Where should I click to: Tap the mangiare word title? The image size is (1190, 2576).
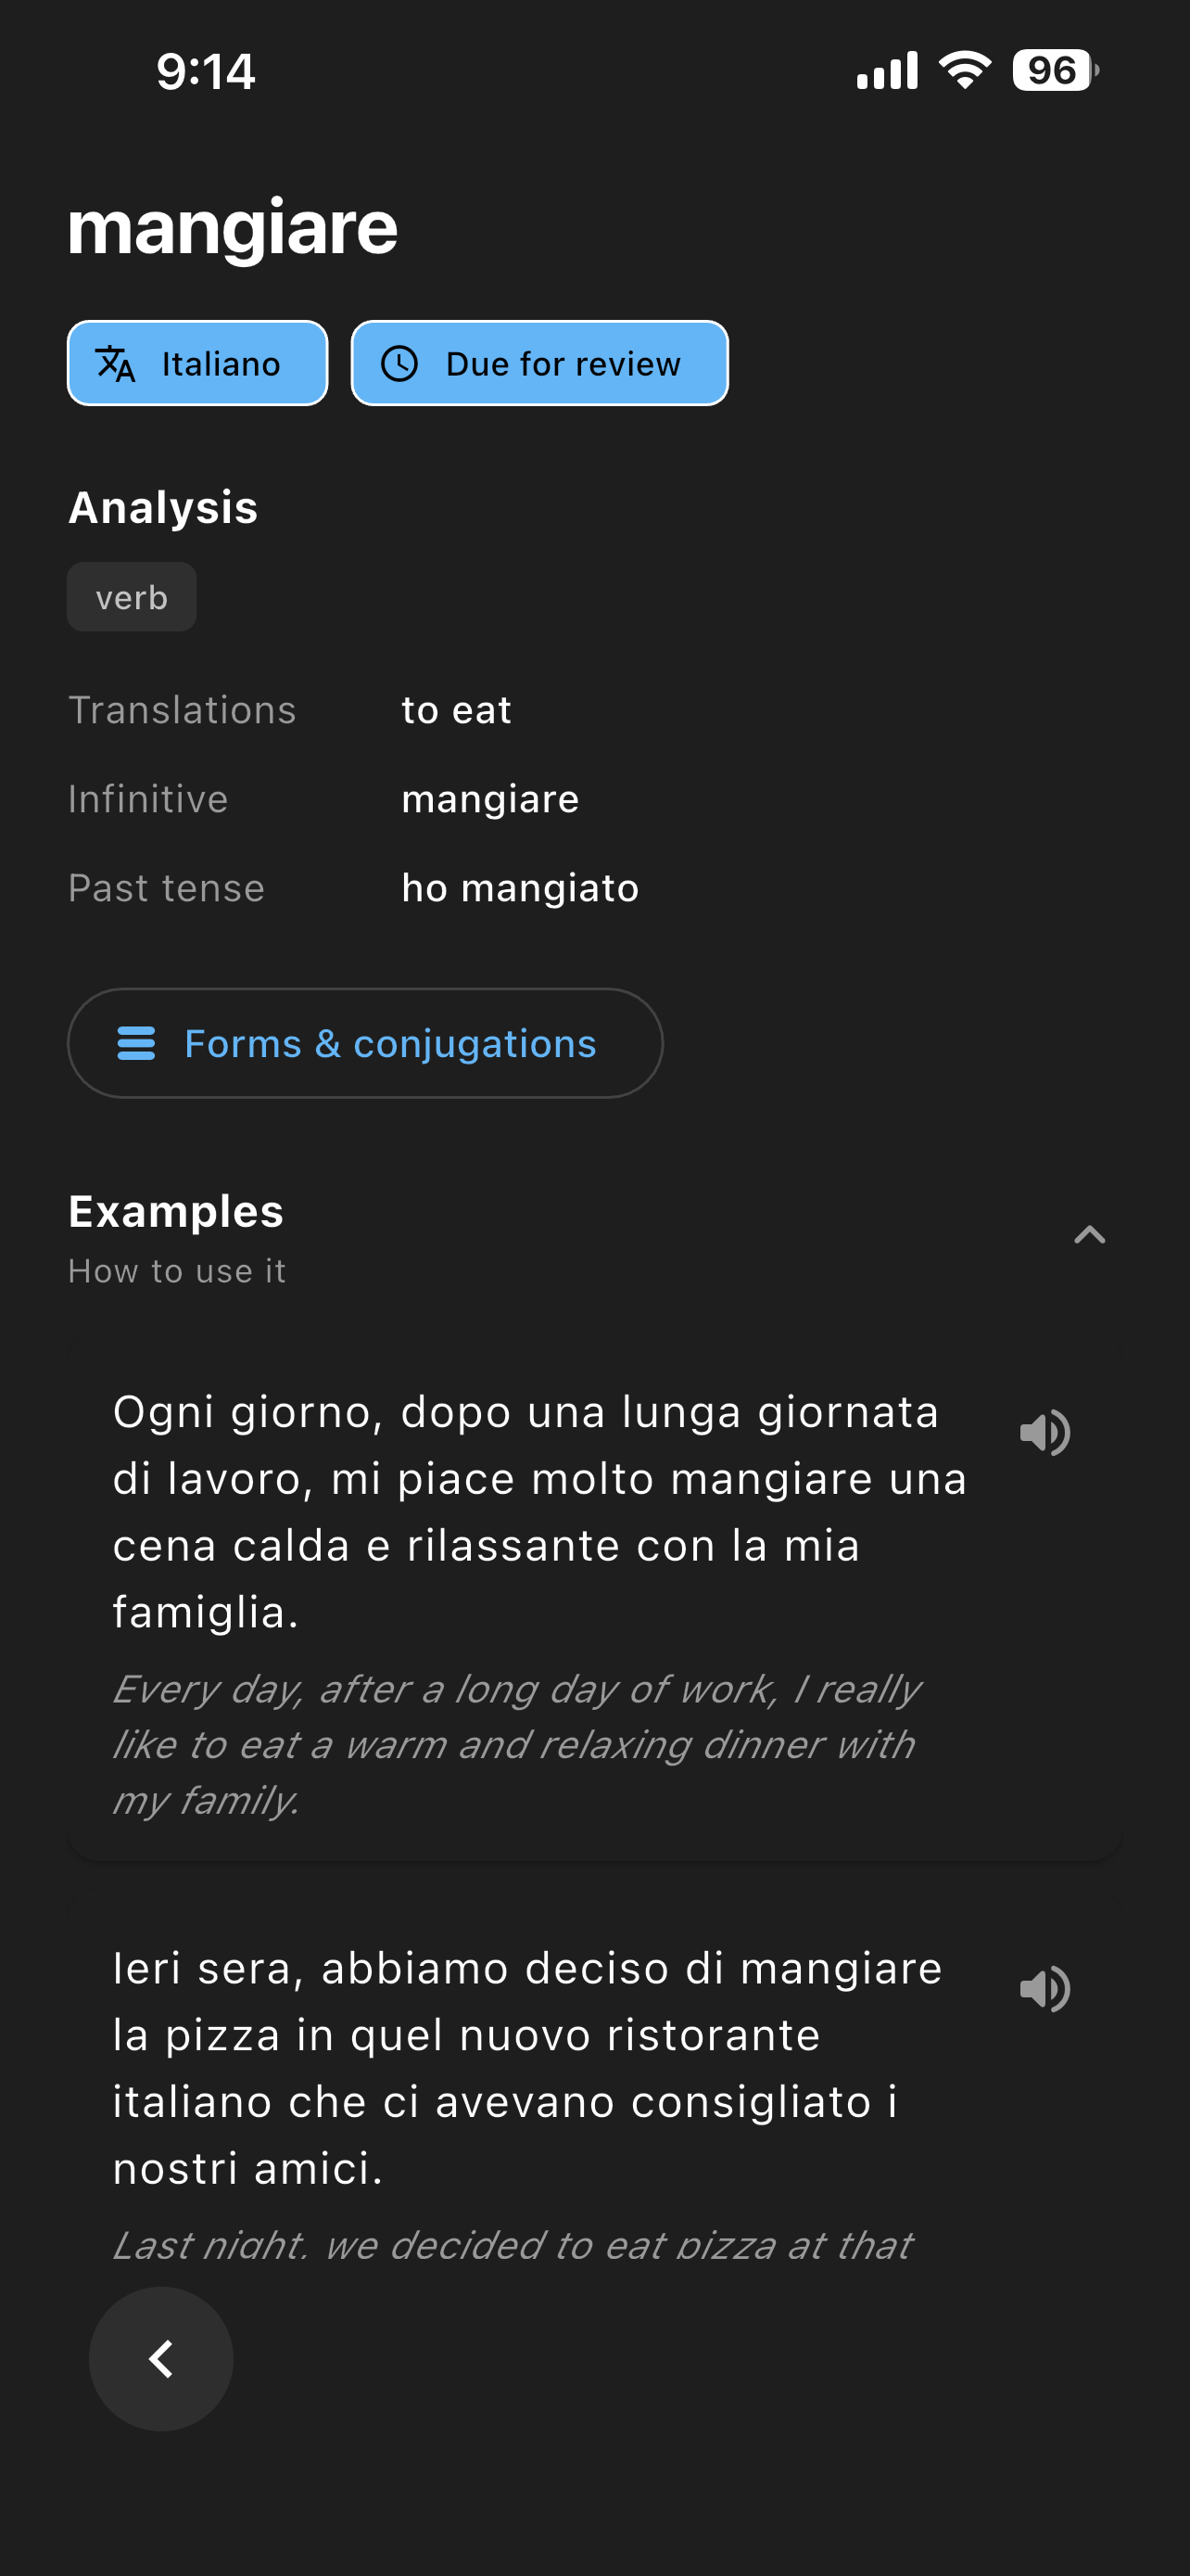tap(233, 228)
